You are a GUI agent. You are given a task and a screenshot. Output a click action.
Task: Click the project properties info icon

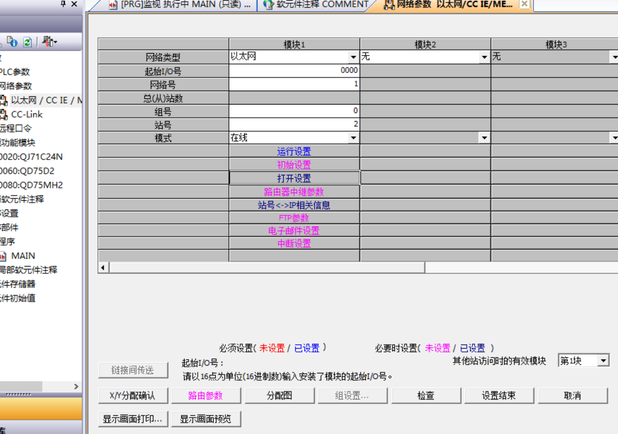click(12, 42)
